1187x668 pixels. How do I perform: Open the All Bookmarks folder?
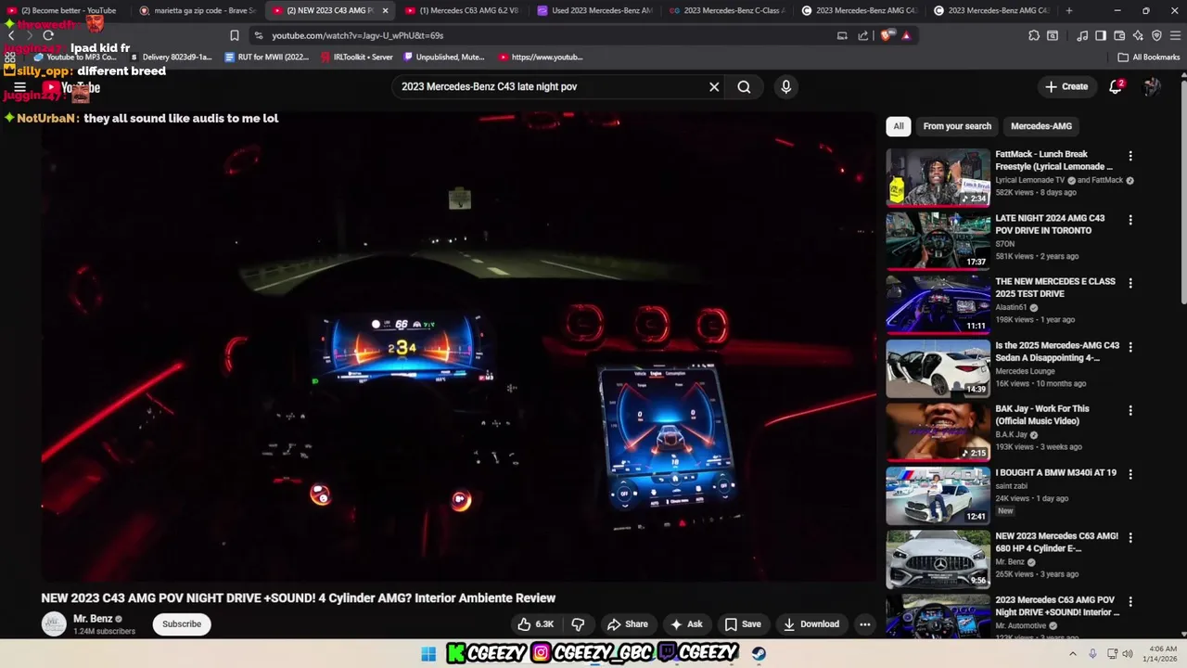pyautogui.click(x=1149, y=57)
